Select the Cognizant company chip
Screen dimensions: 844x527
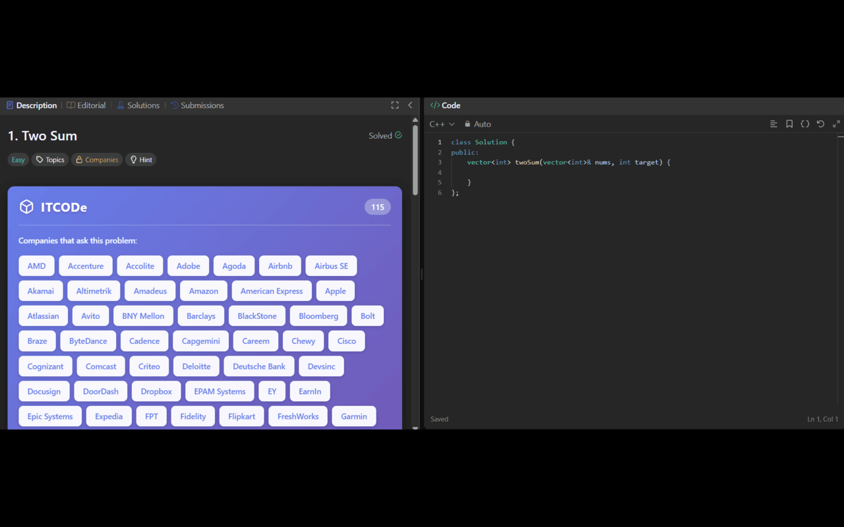(45, 366)
